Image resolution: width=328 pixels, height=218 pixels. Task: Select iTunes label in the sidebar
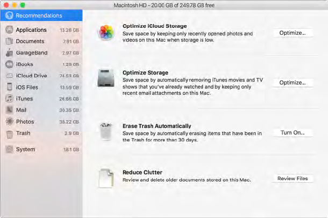(25, 99)
